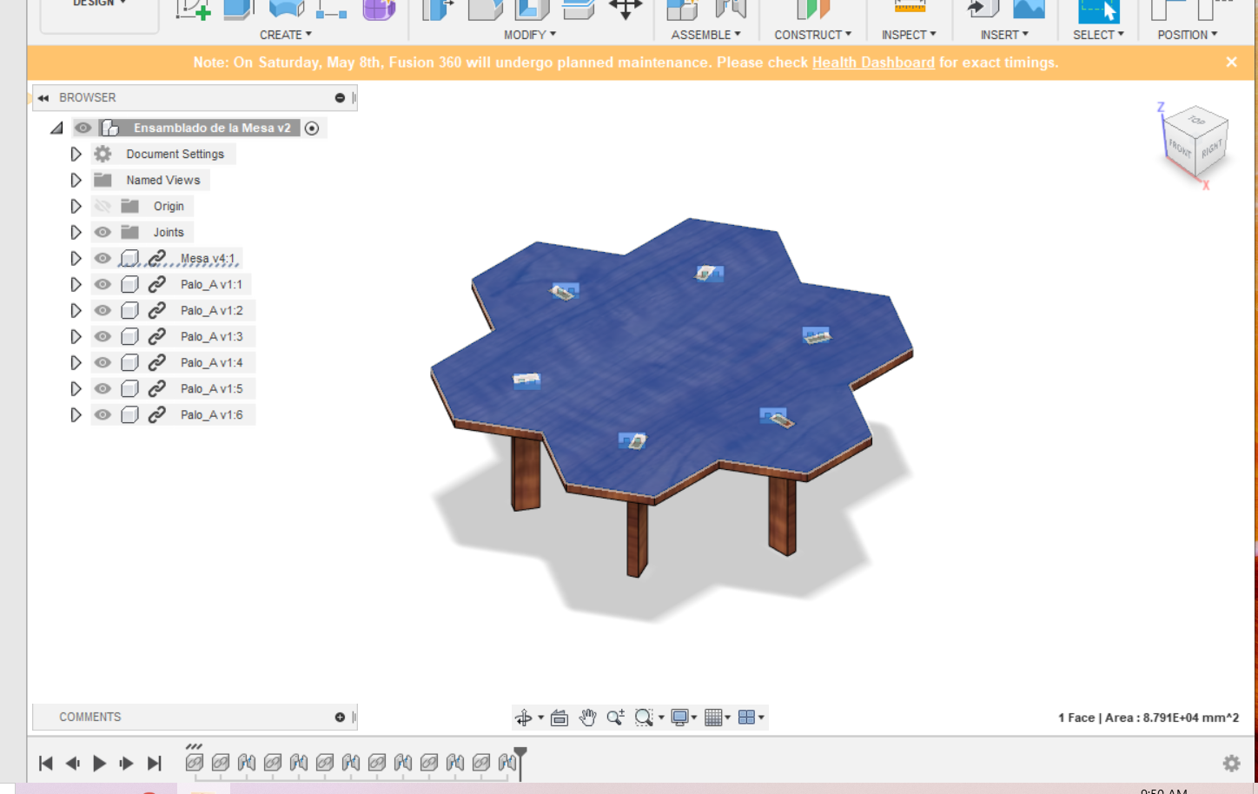Open the ASSEMBLE menu
Viewport: 1258px width, 794px height.
click(706, 35)
